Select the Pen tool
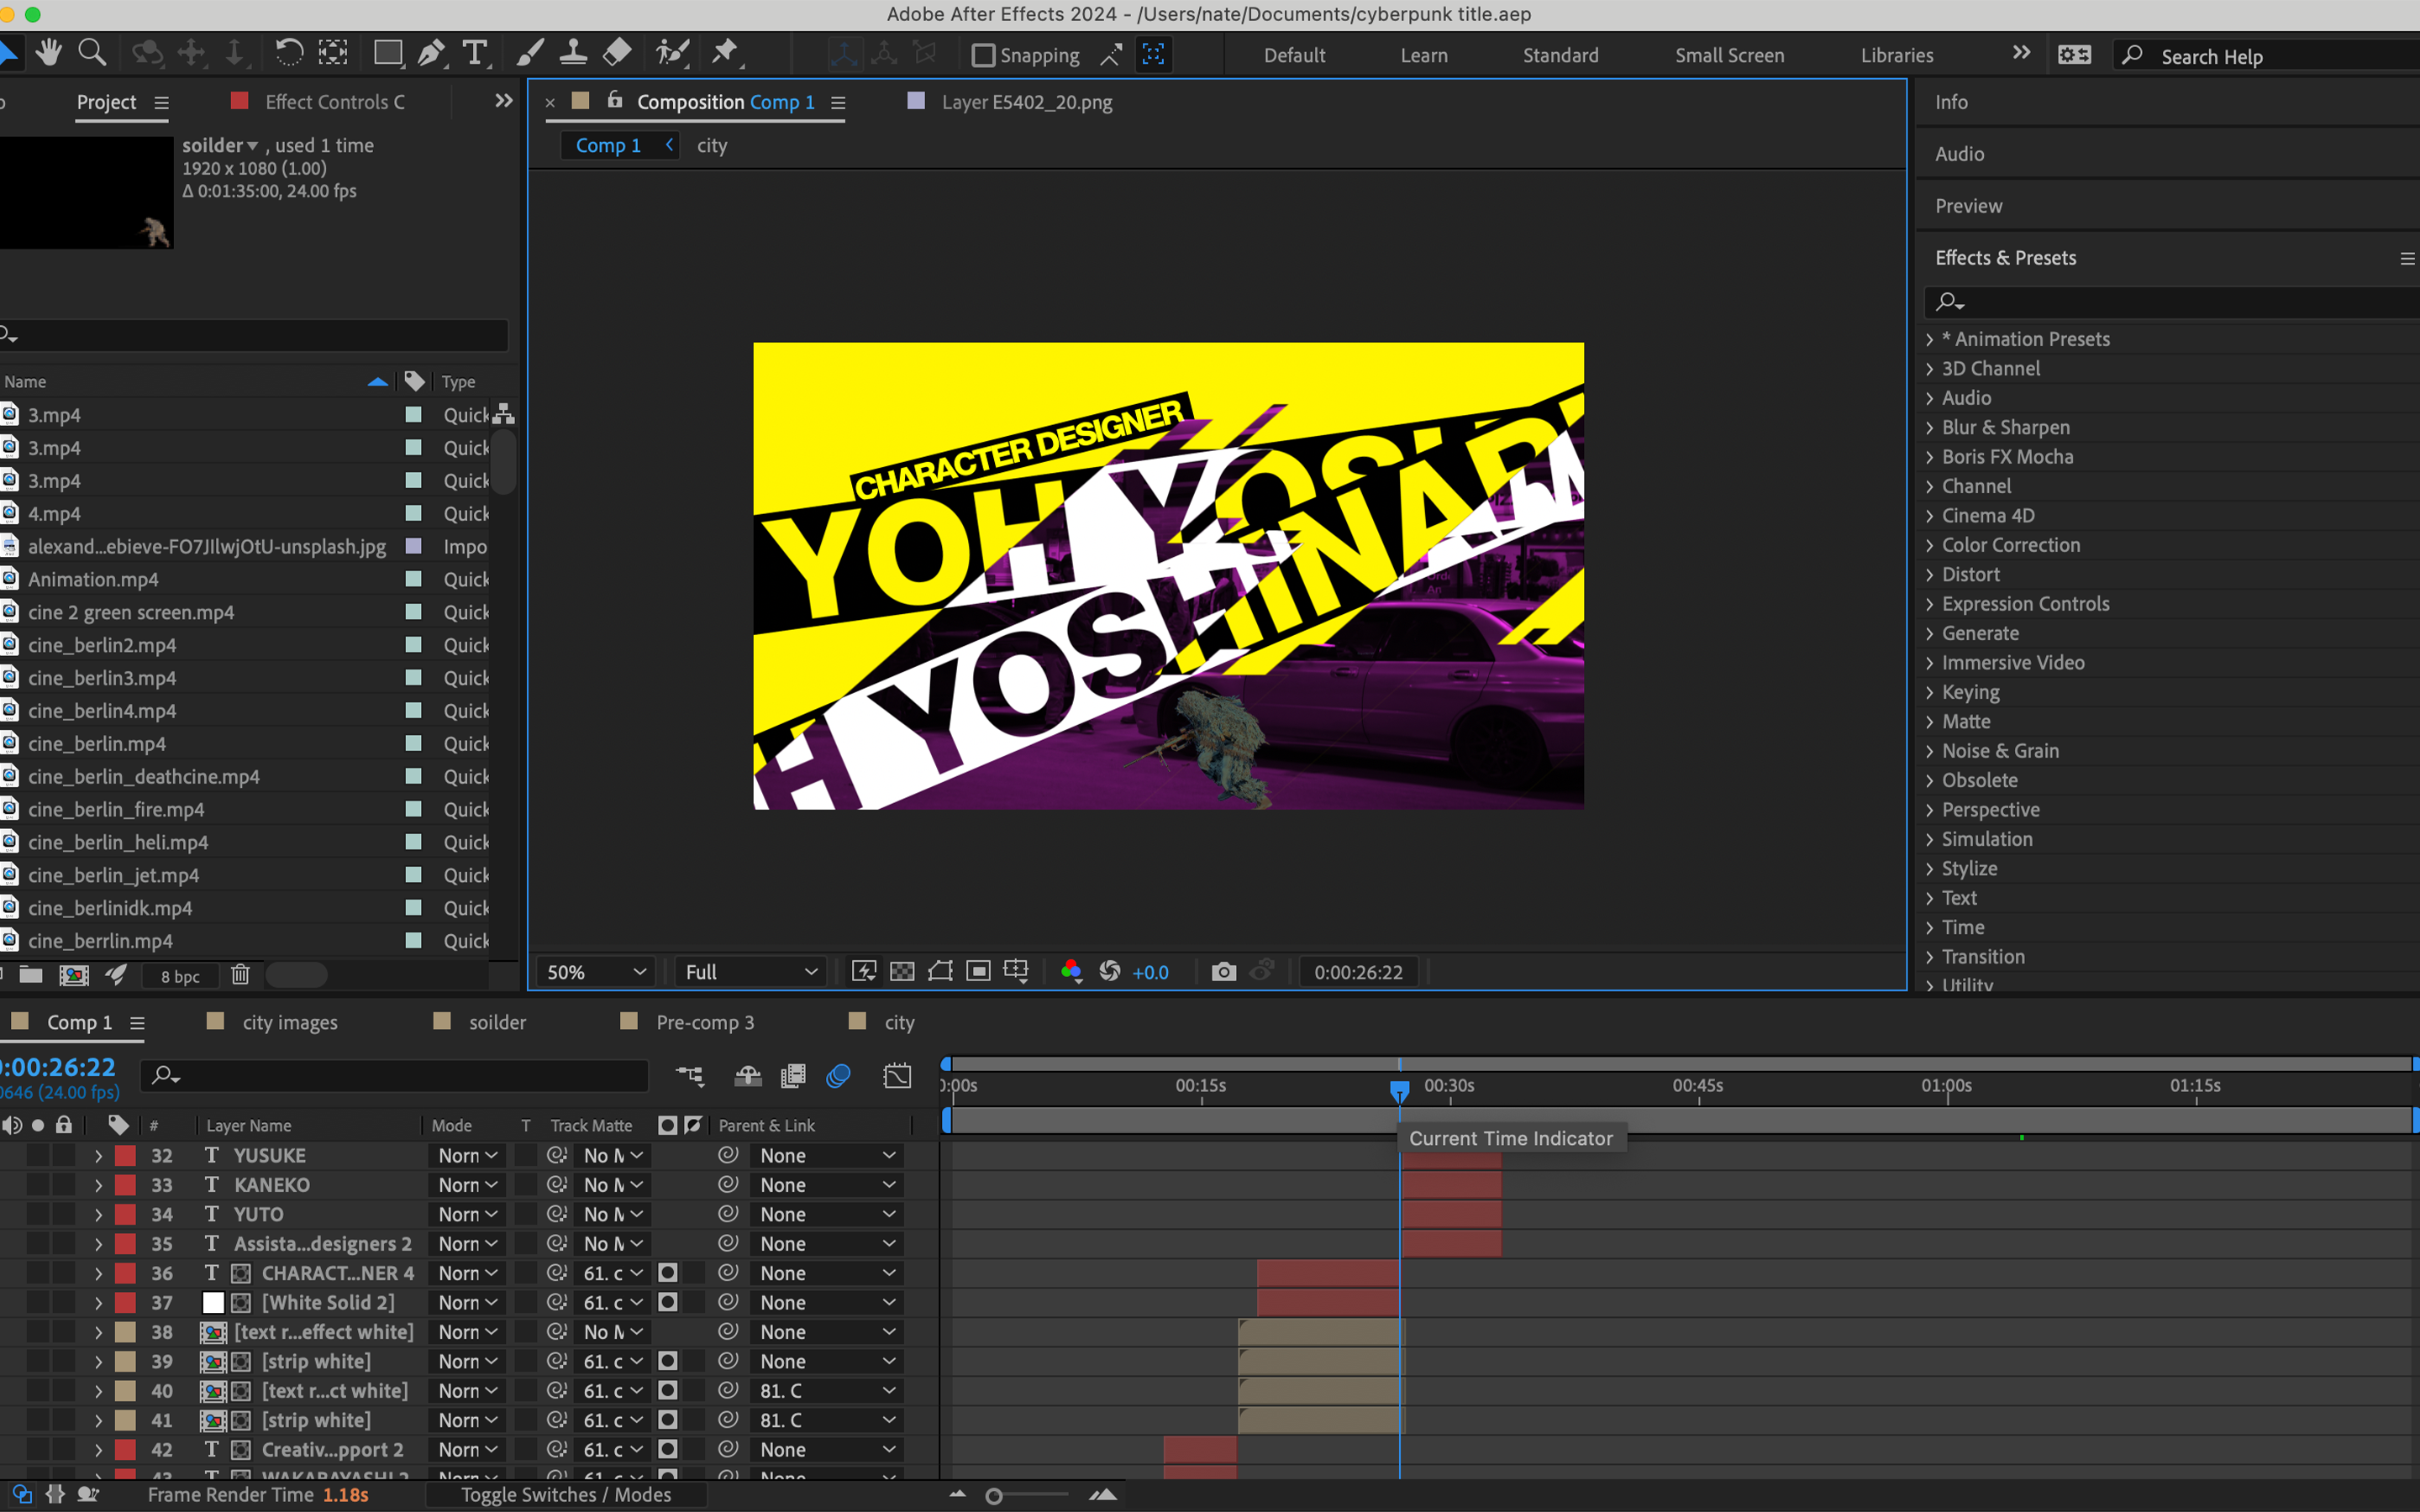 tap(431, 53)
